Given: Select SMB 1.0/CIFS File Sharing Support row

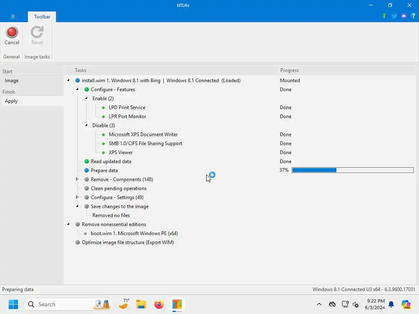Looking at the screenshot, I should pos(145,144).
